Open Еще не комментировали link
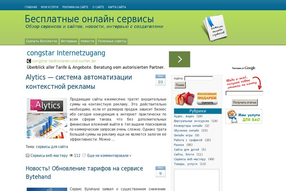This screenshot has width=286, height=191. pyautogui.click(x=109, y=156)
